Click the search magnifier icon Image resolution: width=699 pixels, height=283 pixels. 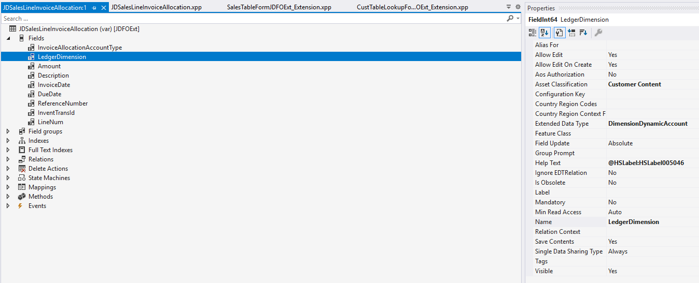click(510, 18)
